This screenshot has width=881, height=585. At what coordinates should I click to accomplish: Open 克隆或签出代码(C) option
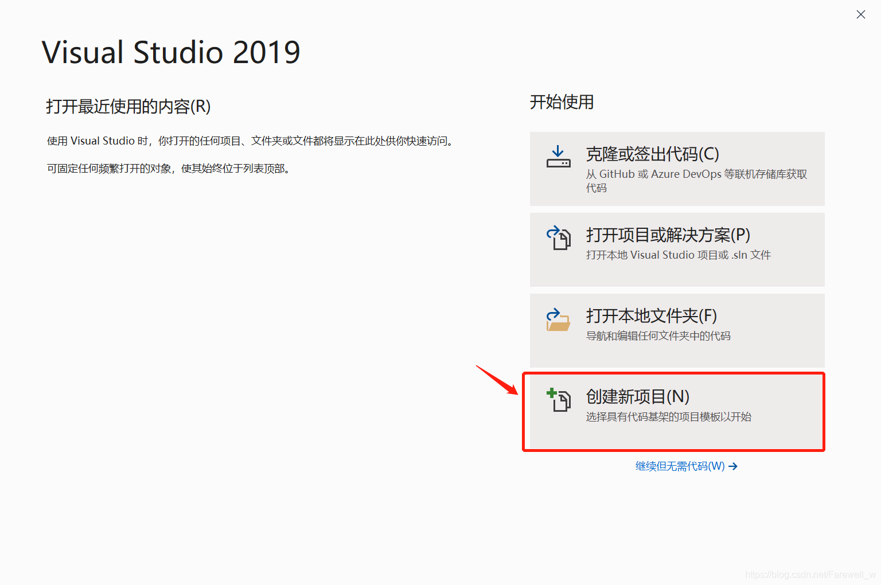(677, 169)
